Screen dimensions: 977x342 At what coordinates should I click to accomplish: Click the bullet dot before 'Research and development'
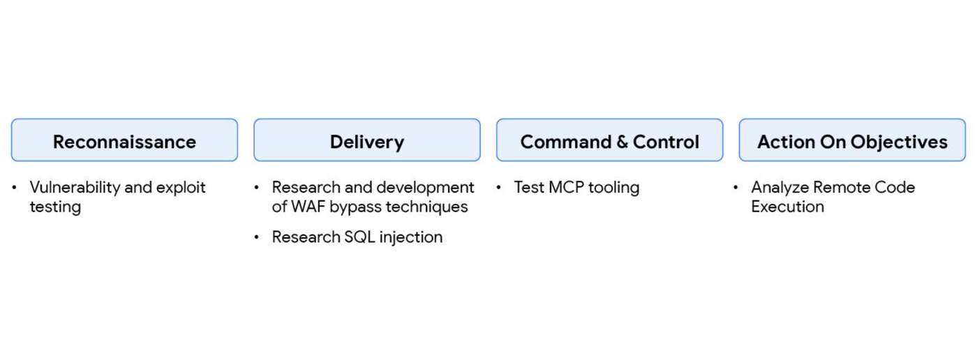tap(258, 188)
